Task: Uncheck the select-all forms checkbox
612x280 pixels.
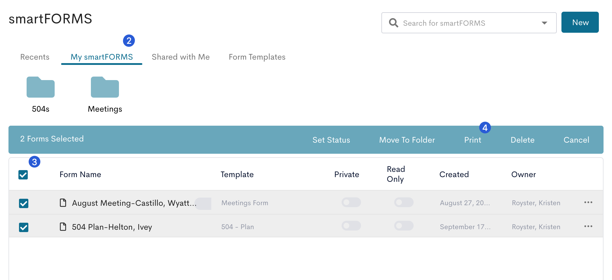Action: coord(23,175)
